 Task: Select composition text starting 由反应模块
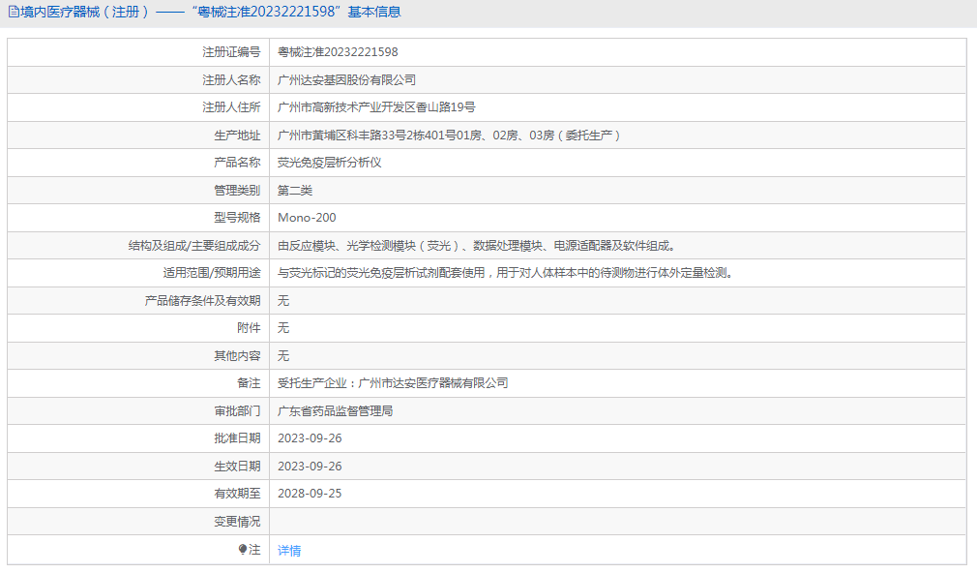coord(477,246)
